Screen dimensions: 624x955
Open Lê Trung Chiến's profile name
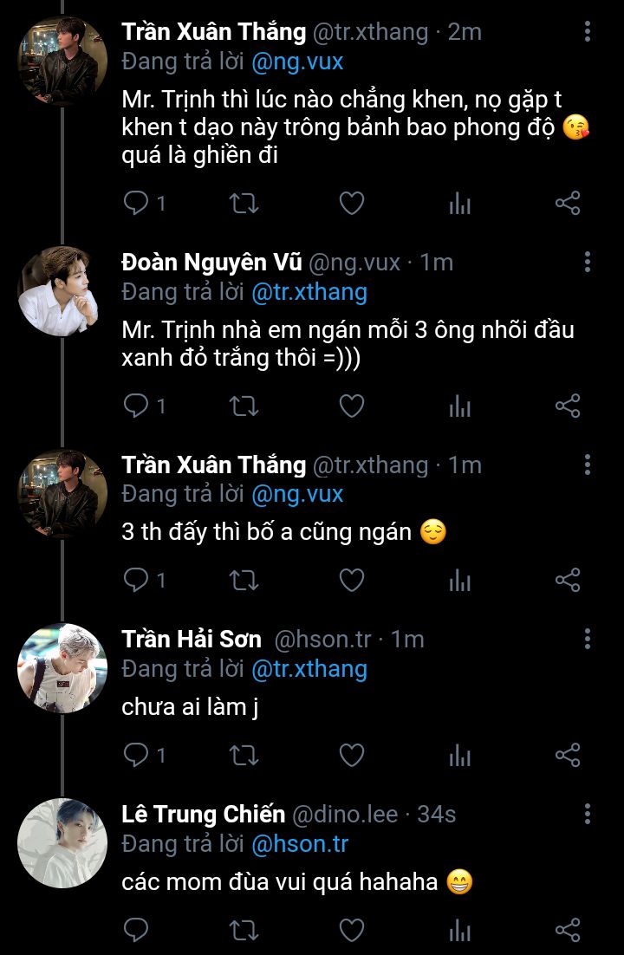click(203, 815)
